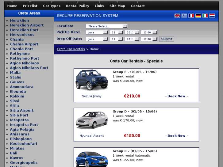223x167 pixels.
Task: Open the Pick Up day dropdown
Action: coord(116,32)
